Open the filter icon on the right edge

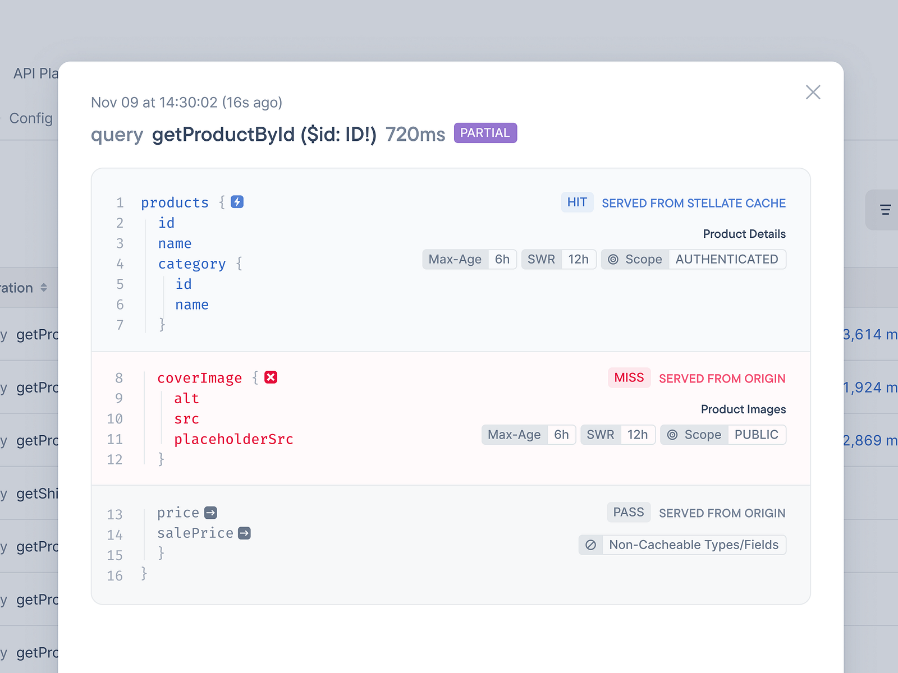click(x=885, y=210)
